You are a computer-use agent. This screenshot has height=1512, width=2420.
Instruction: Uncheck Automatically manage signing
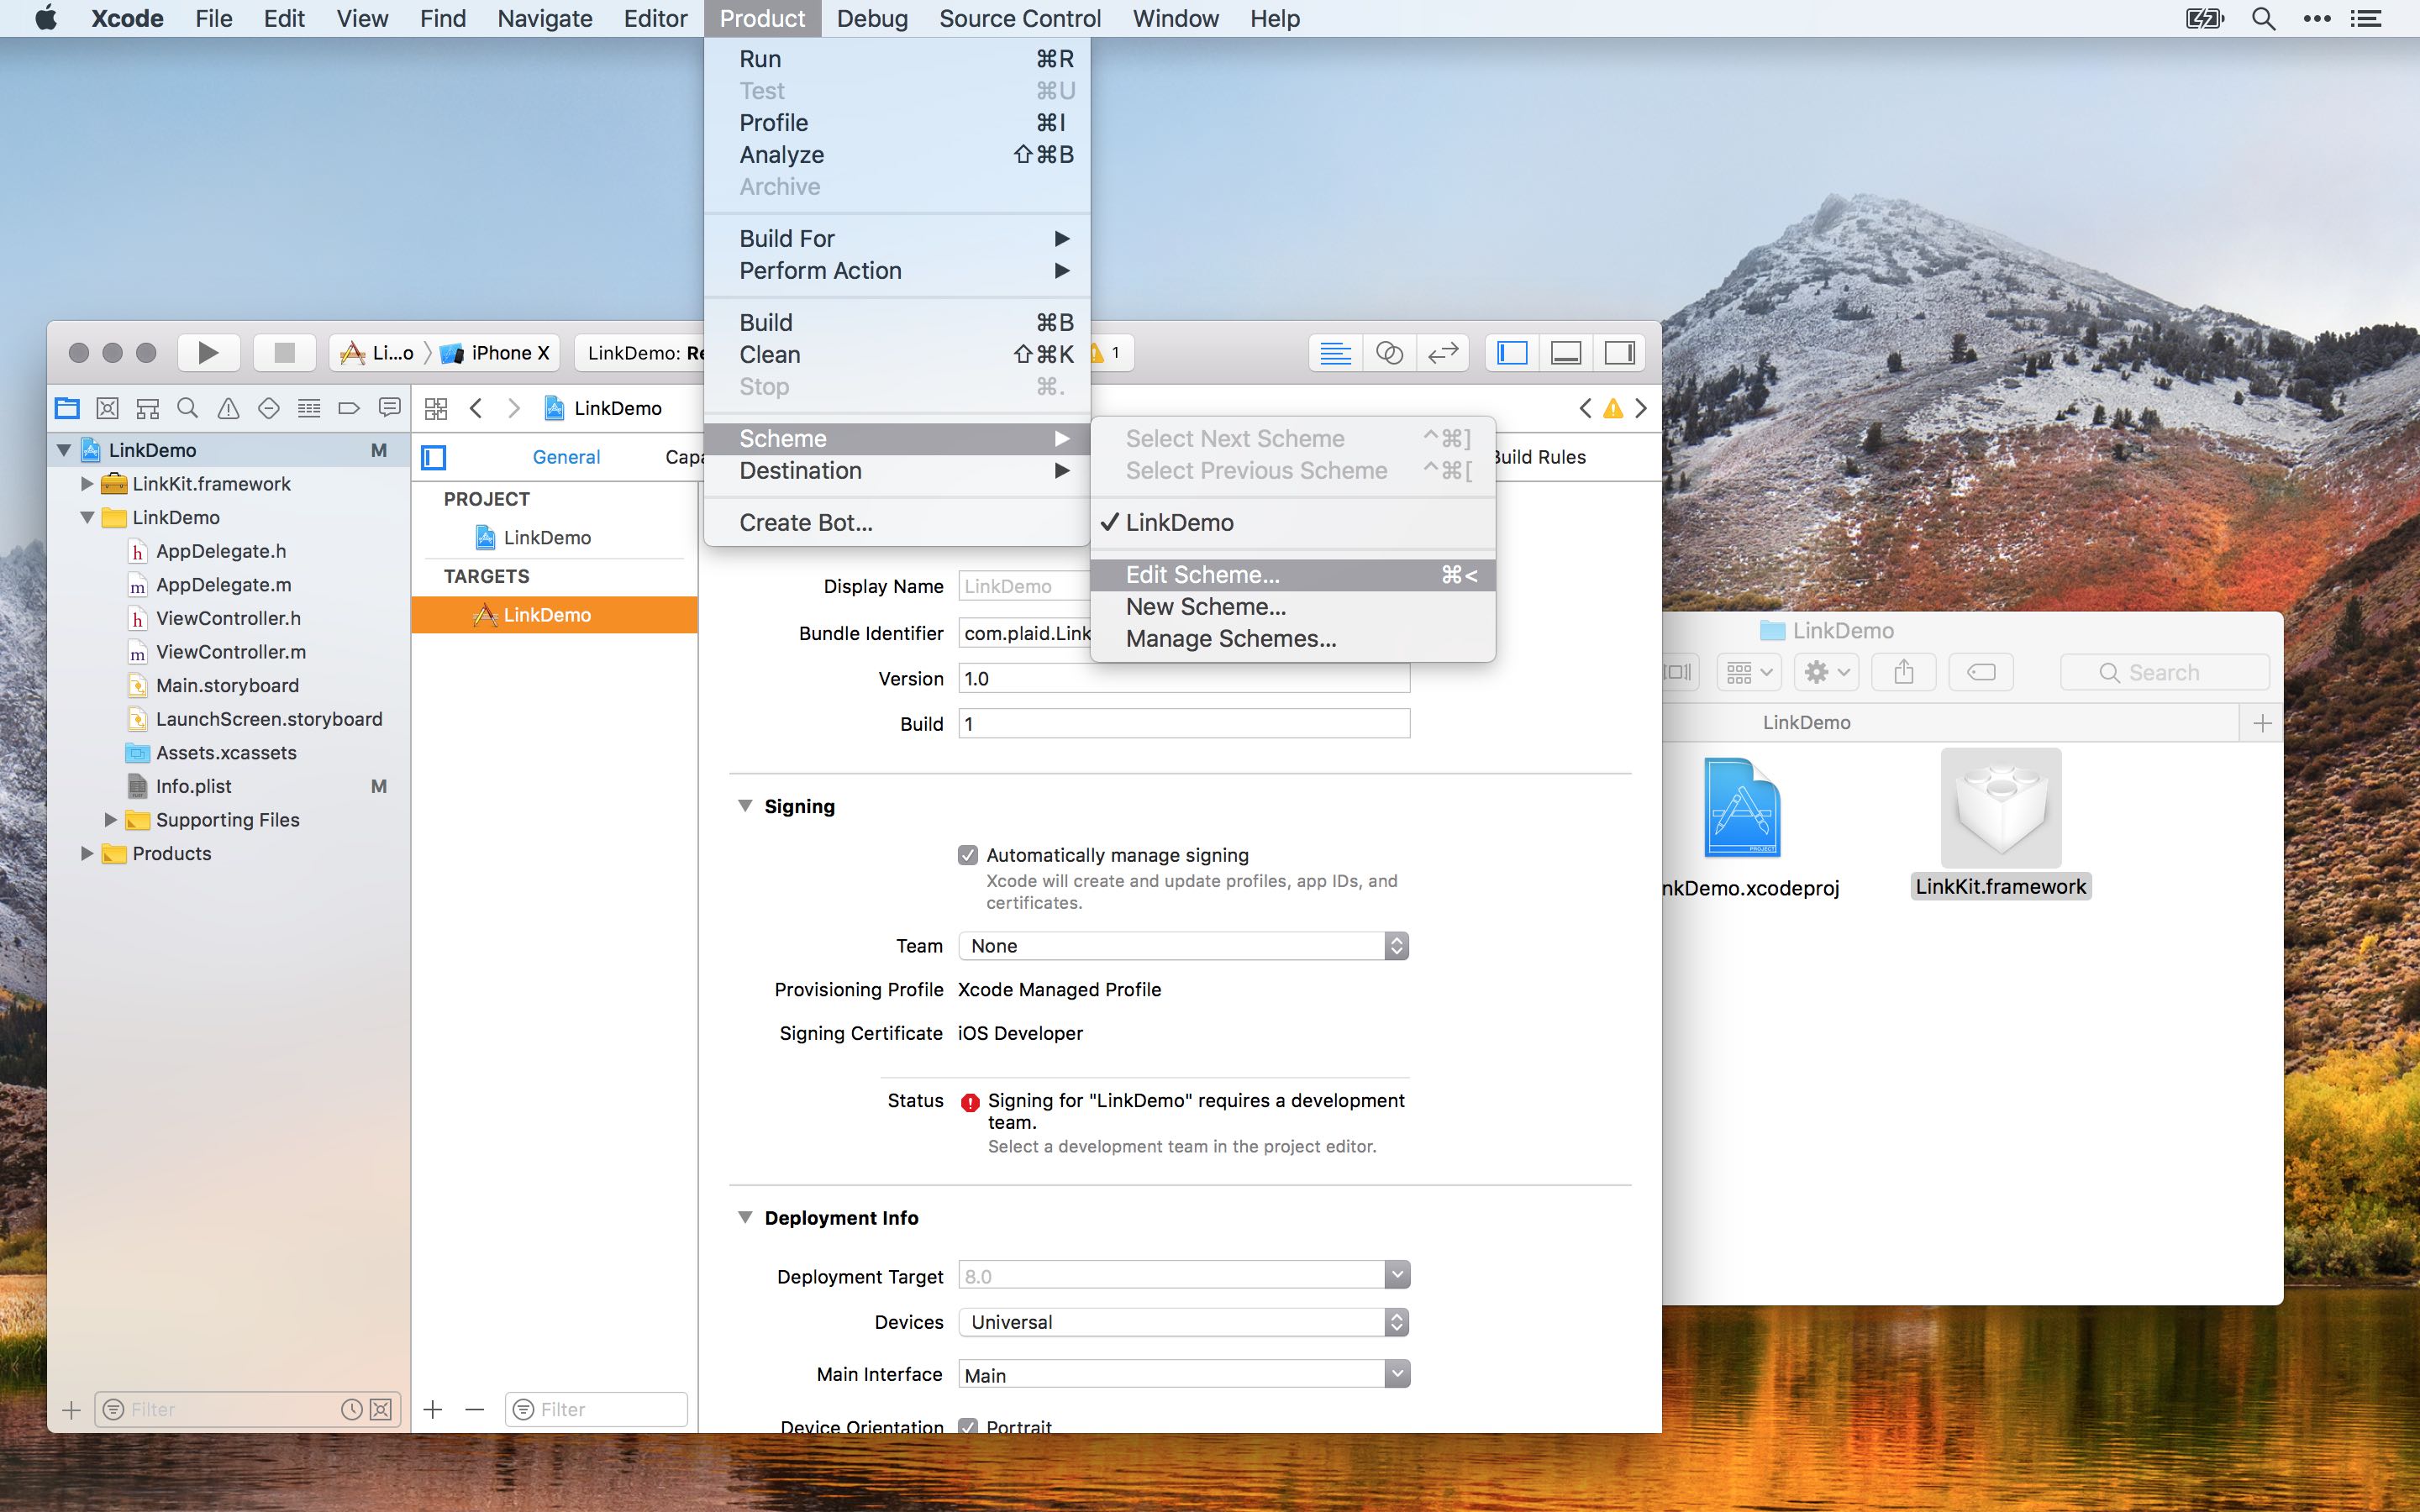point(967,854)
